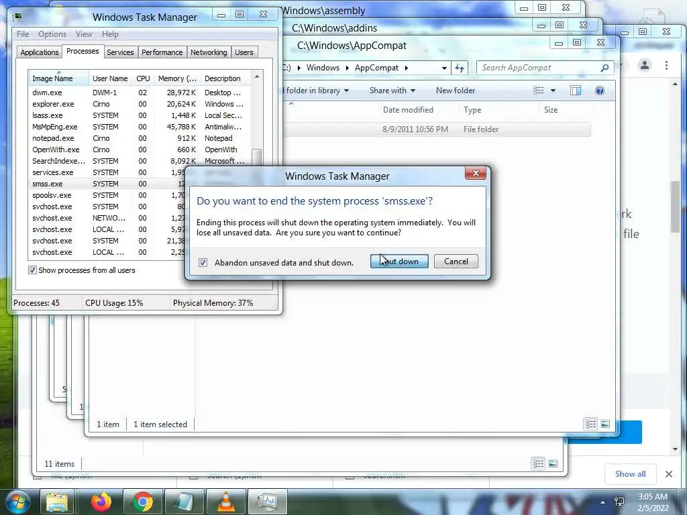Select the OpenWith.exe process row
687x515 pixels.
coord(139,150)
